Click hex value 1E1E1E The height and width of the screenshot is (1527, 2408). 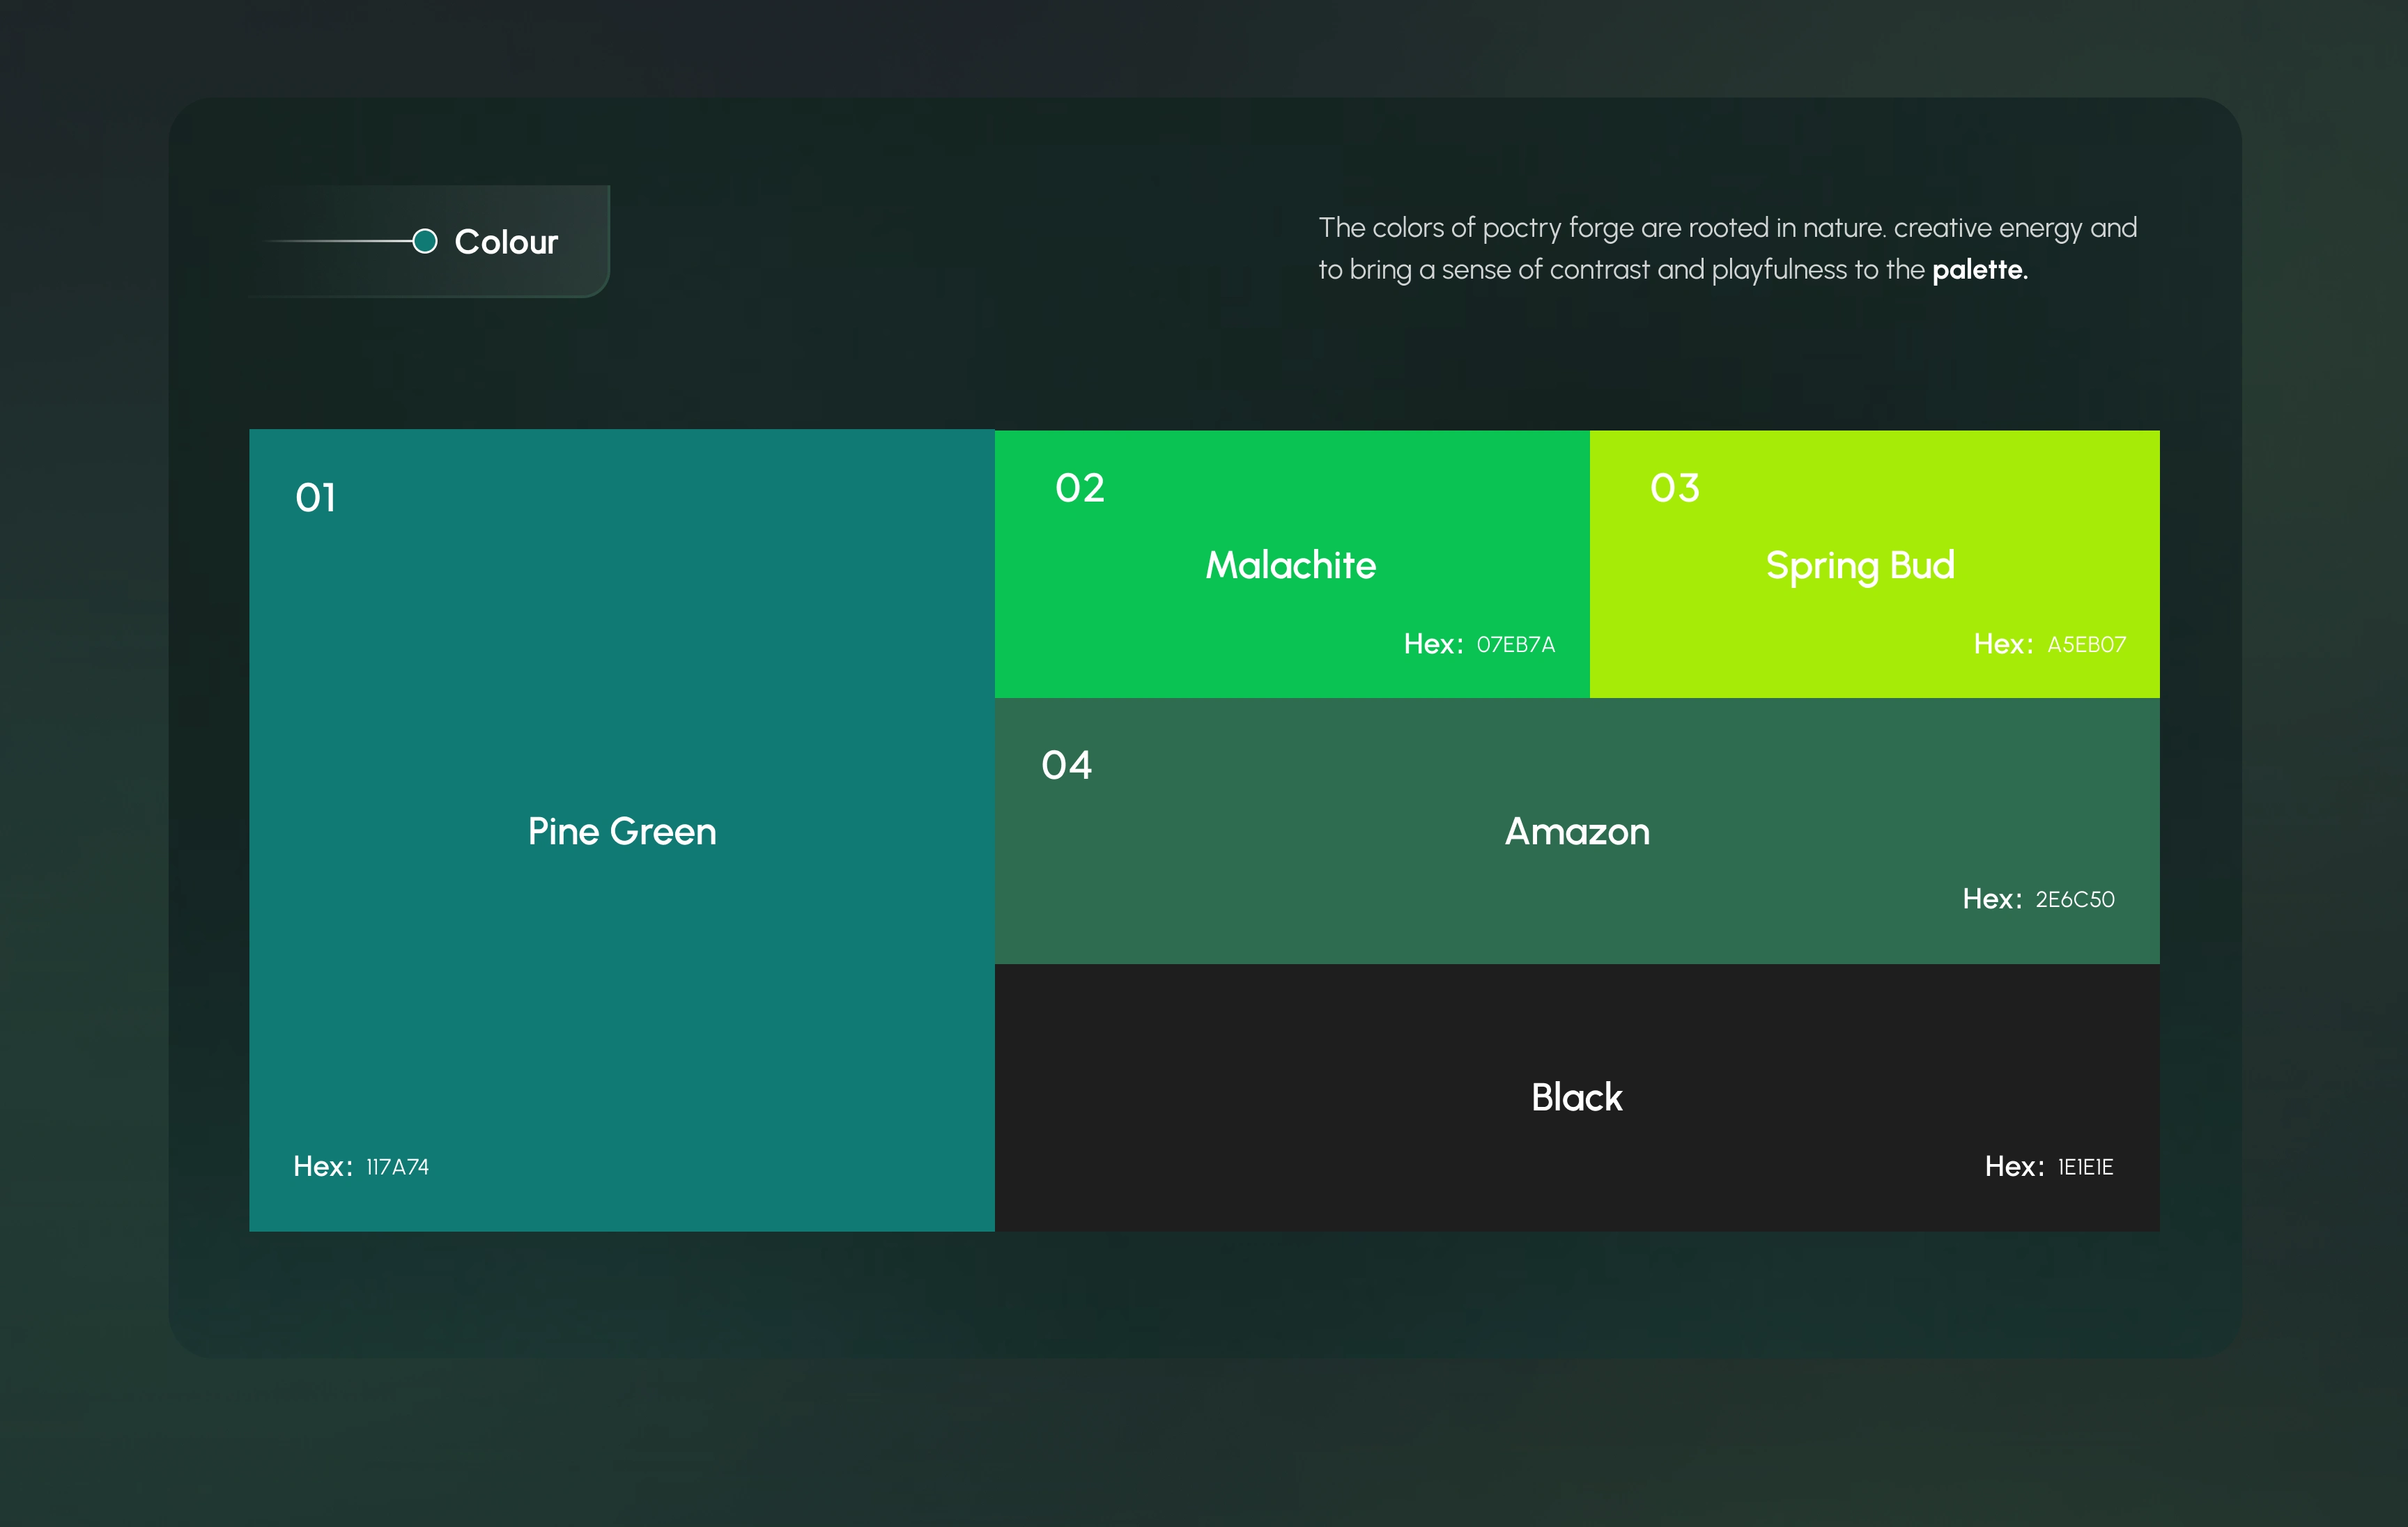point(2085,1167)
